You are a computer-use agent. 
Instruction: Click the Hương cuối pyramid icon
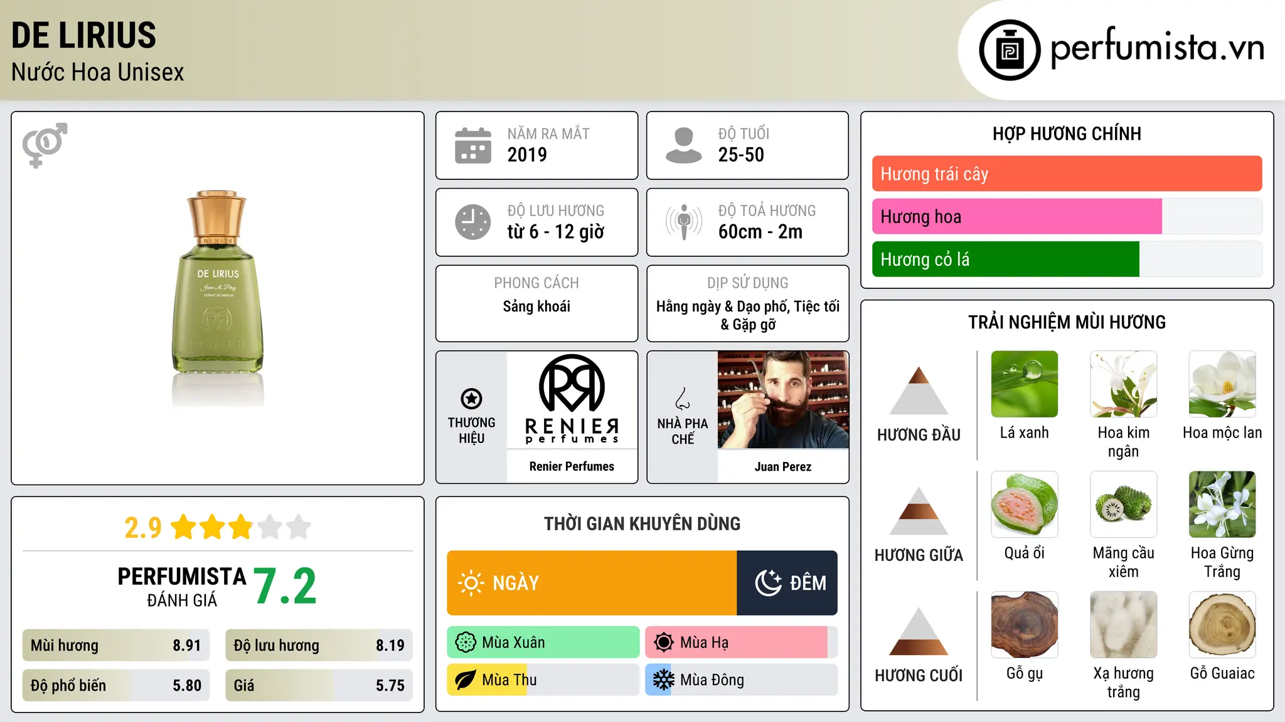[919, 631]
